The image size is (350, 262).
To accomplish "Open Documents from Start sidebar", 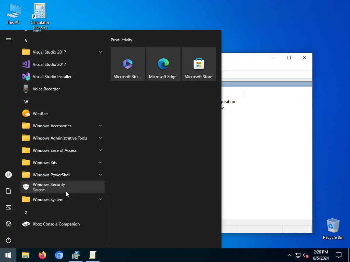I will pos(9,191).
